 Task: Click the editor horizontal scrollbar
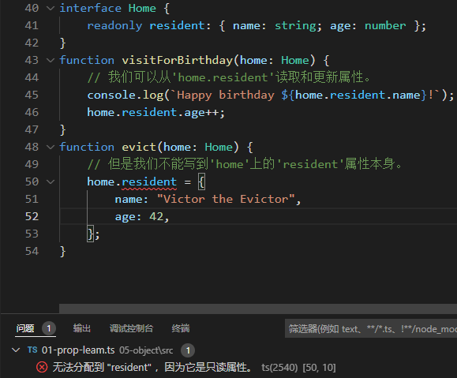[258, 309]
